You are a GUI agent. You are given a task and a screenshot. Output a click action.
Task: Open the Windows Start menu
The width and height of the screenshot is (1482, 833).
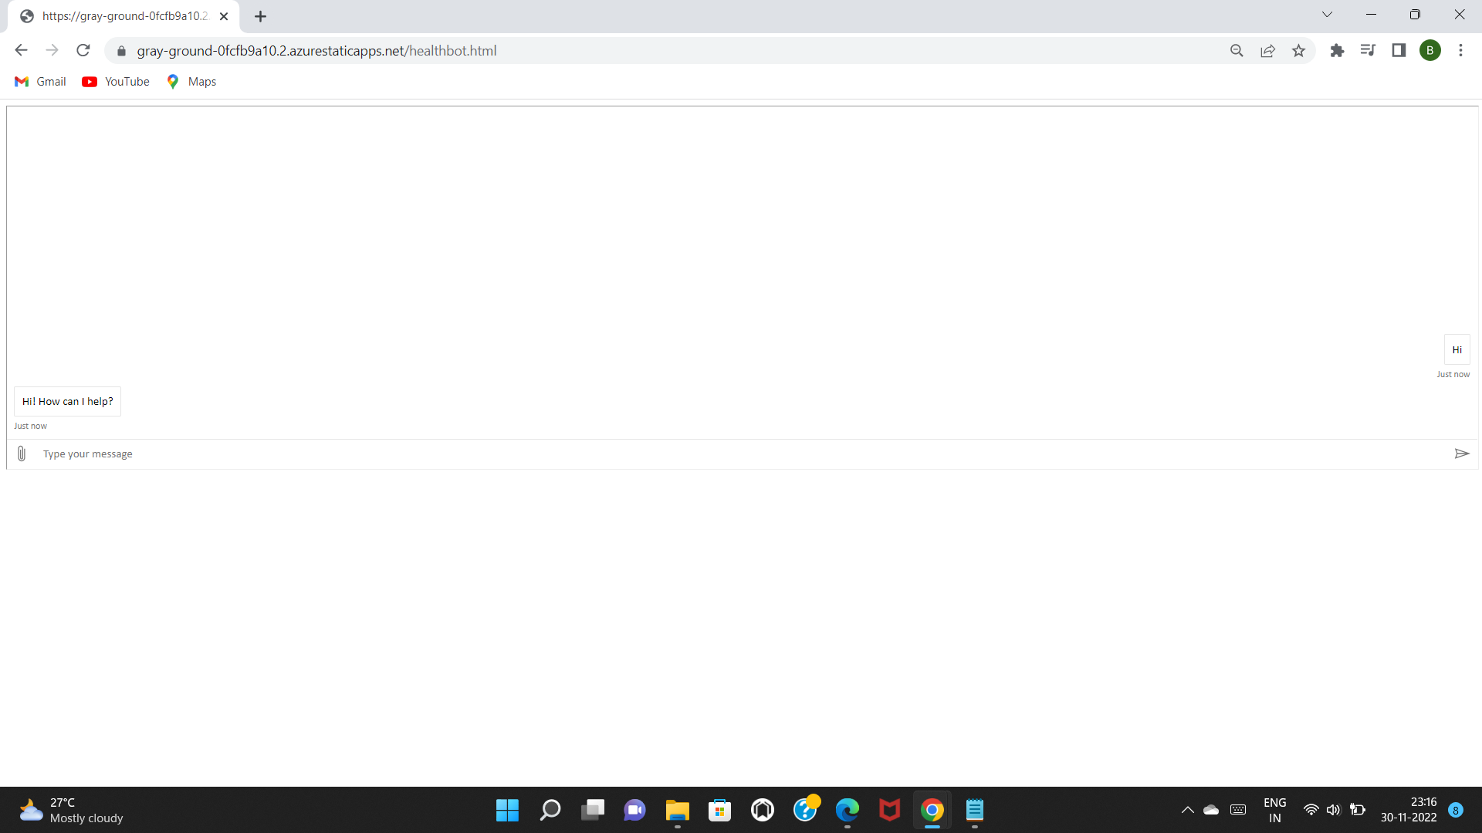pos(507,810)
